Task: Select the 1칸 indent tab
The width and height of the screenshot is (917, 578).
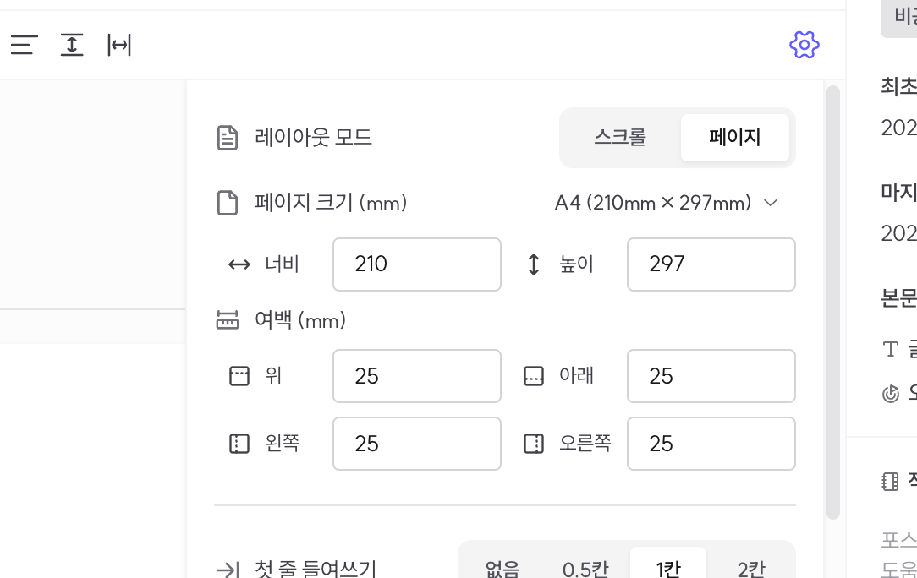Action: click(x=668, y=567)
